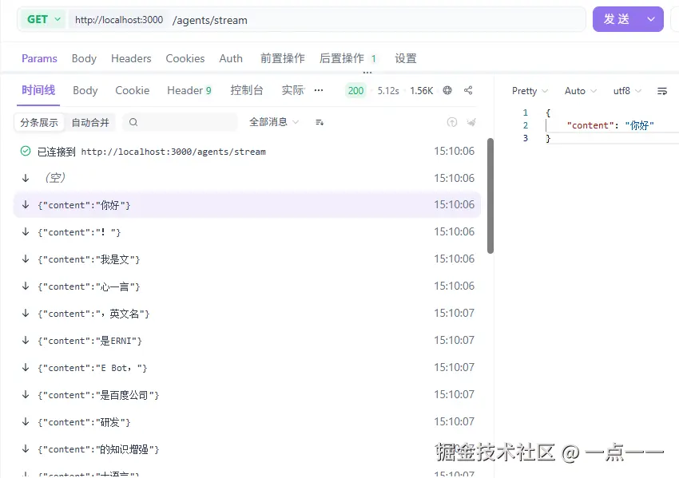This screenshot has height=478, width=679.
Task: Open the 前置操作 tab
Action: 282,58
